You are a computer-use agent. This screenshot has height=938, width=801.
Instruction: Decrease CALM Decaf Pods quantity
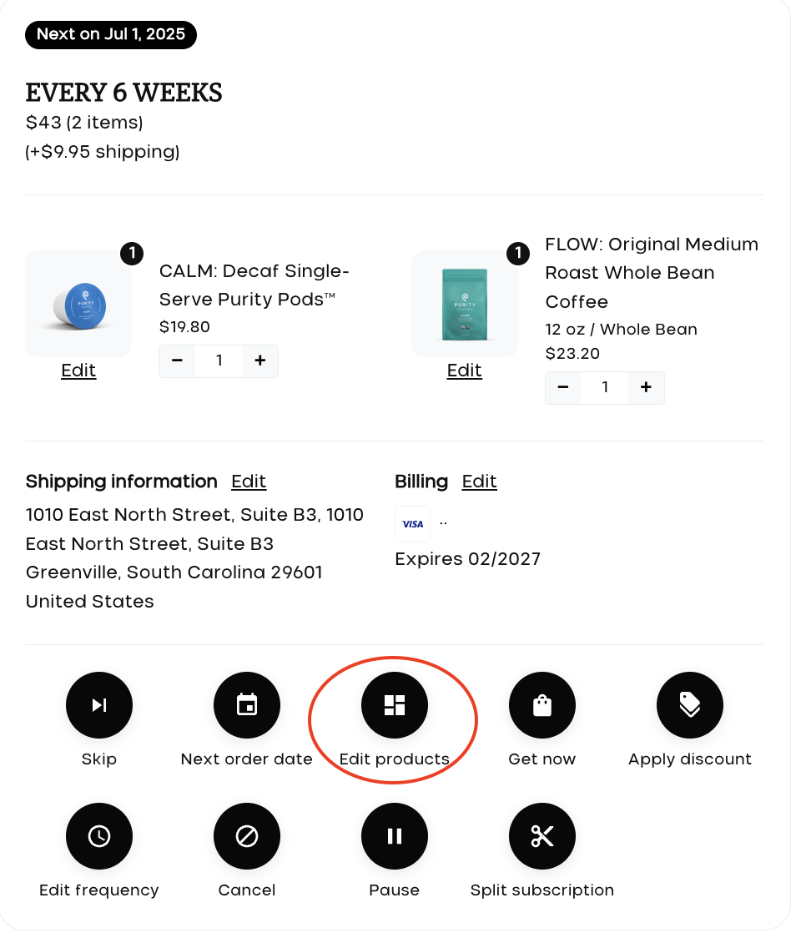point(177,361)
